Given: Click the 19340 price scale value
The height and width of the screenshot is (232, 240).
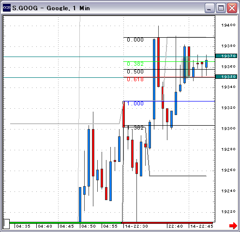Looking at the screenshot, I should pos(228,87).
